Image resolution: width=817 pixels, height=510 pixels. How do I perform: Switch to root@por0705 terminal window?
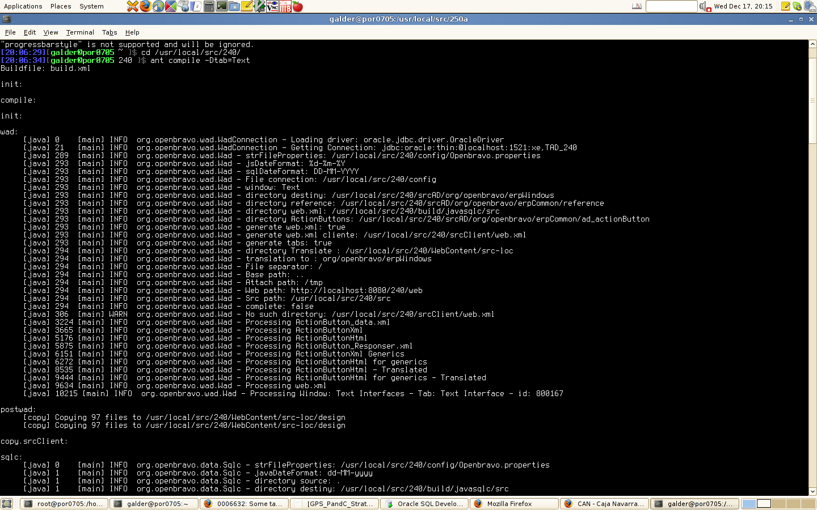tap(64, 503)
